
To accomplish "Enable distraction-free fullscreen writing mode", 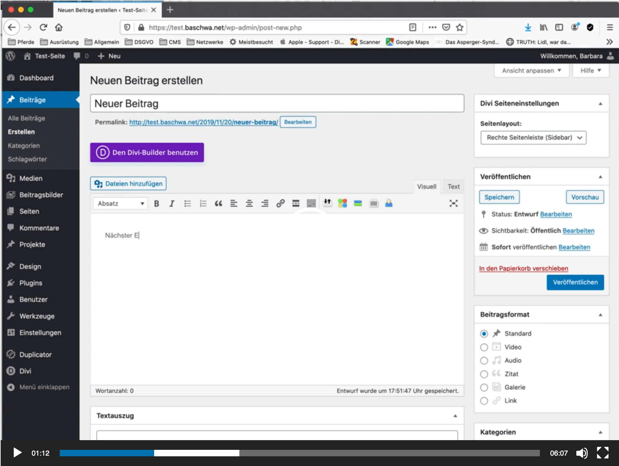I will click(453, 203).
